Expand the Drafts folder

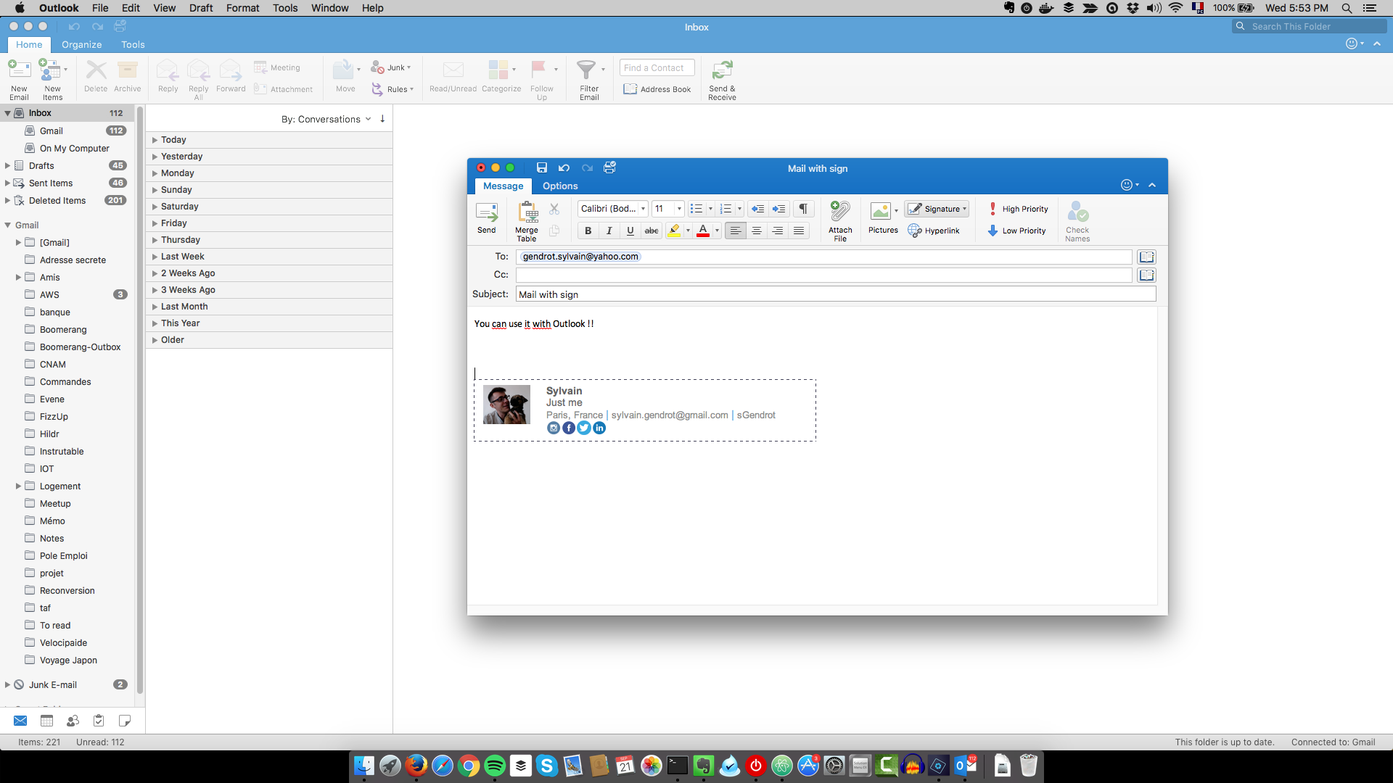(7, 166)
